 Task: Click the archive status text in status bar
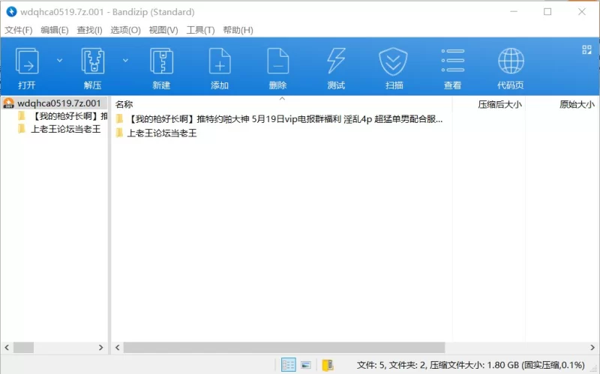click(471, 365)
